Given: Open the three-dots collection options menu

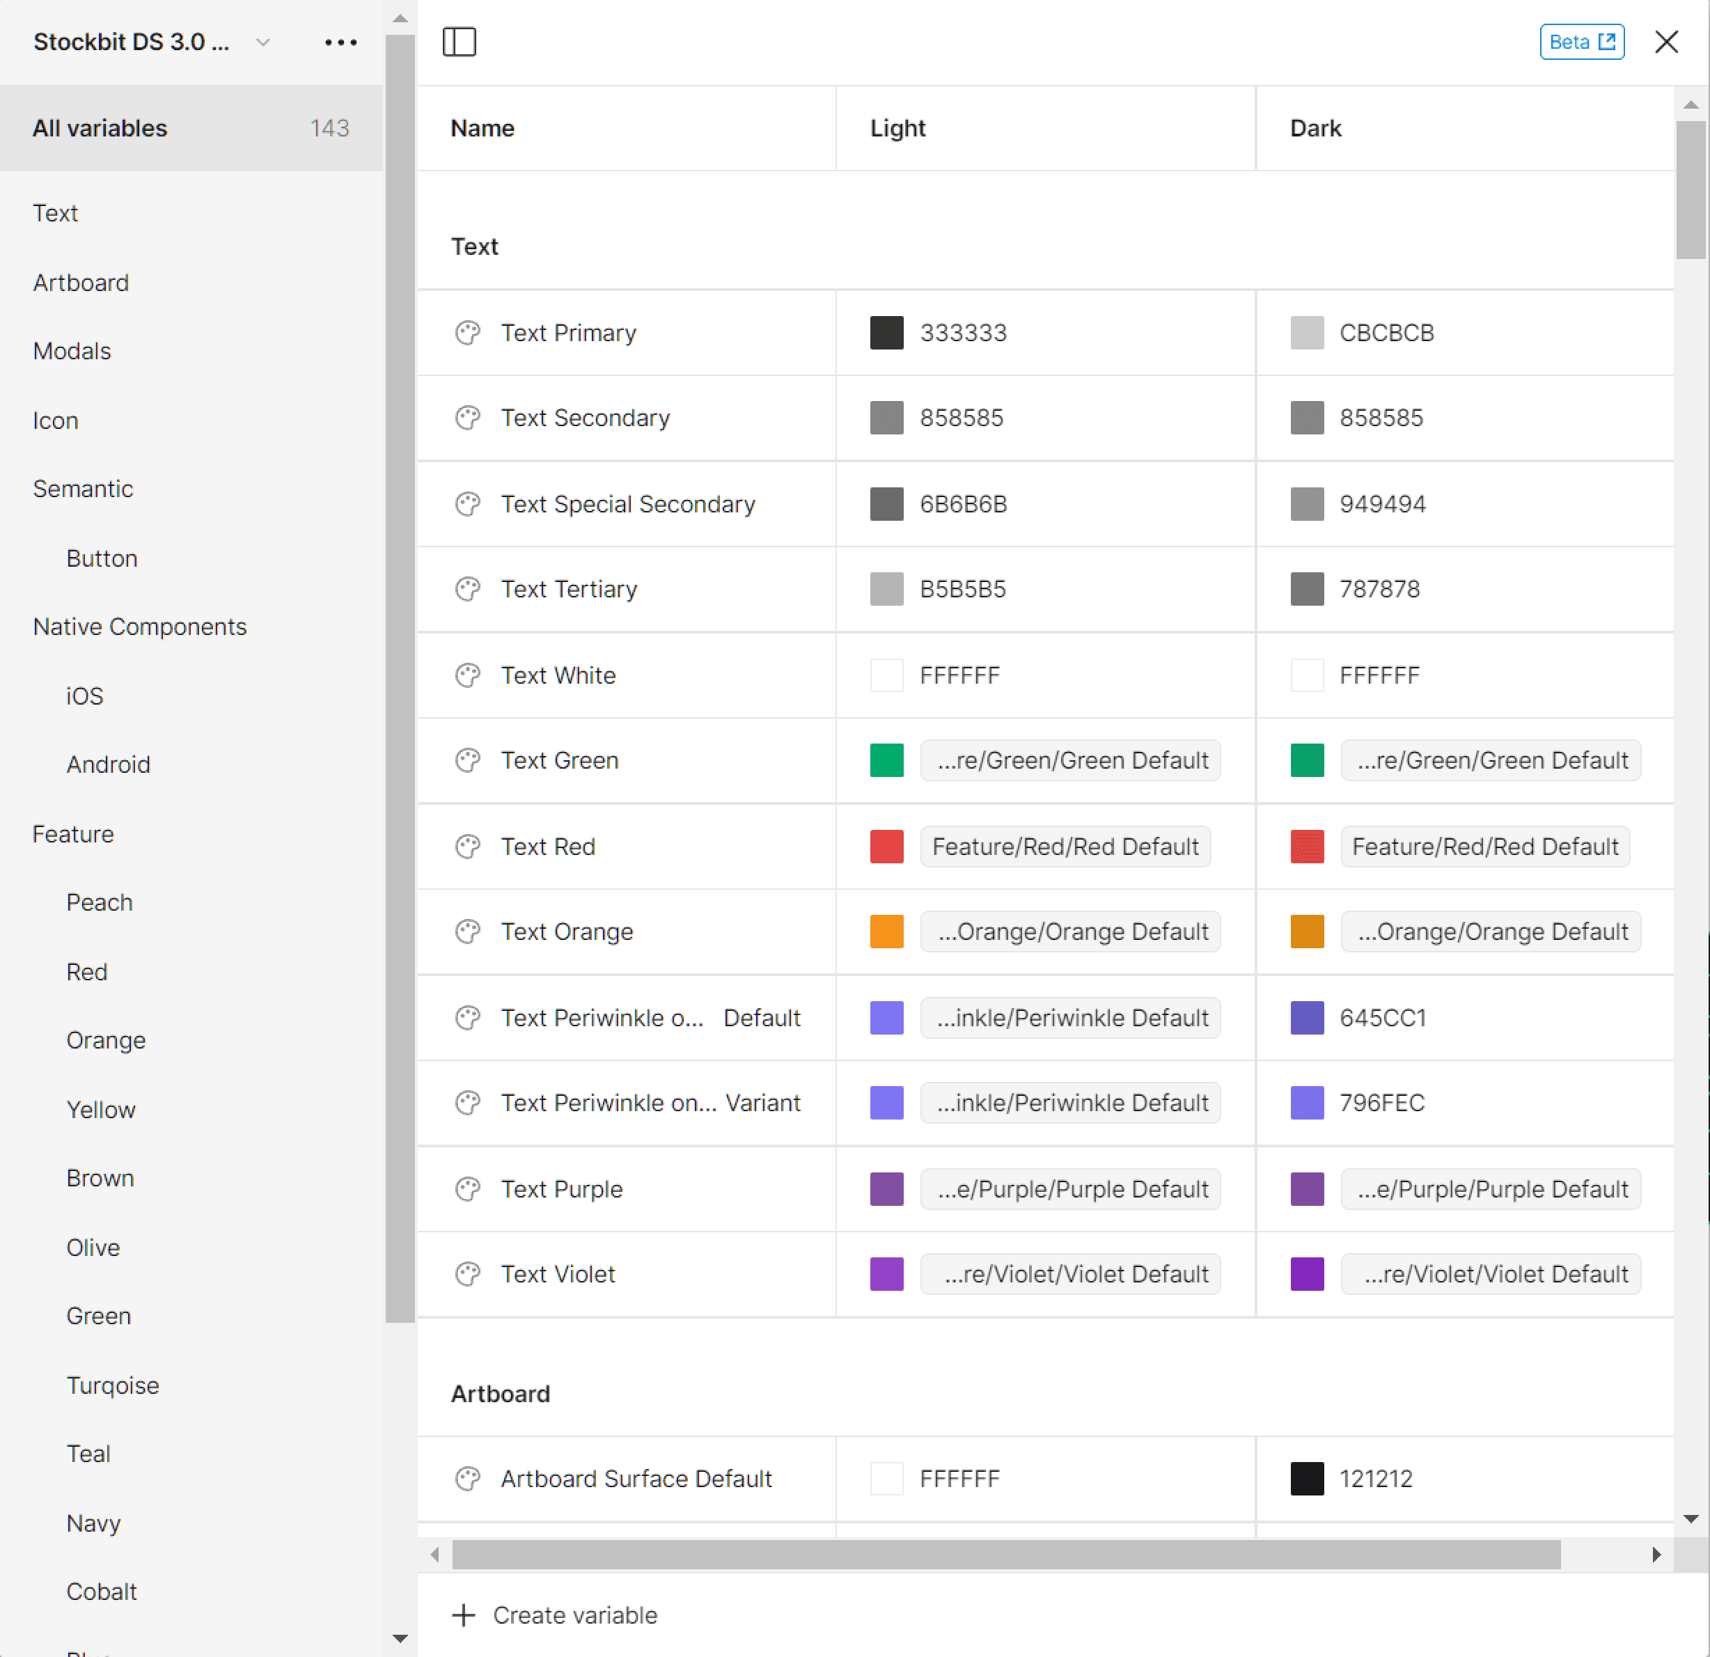Looking at the screenshot, I should click(x=340, y=42).
